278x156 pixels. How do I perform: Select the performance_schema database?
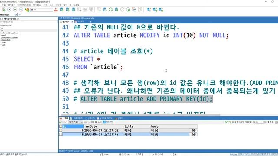[x=10, y=38]
